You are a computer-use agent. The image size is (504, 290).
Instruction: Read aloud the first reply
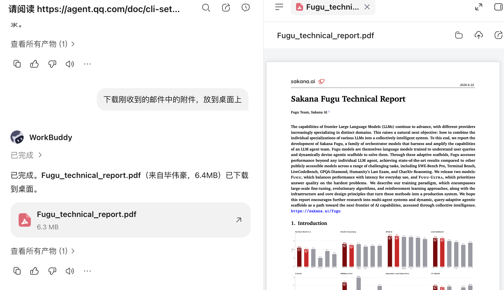[70, 64]
